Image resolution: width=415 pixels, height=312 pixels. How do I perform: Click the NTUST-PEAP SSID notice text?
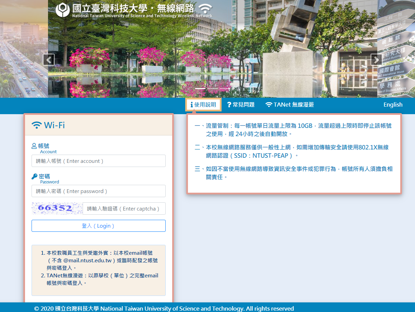click(x=292, y=151)
